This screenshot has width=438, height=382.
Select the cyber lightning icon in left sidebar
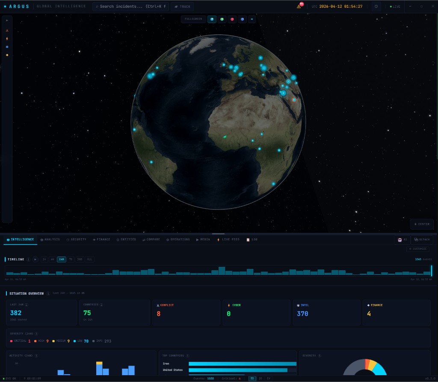click(x=7, y=39)
